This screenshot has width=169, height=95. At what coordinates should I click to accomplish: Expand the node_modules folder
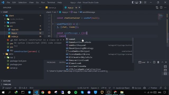coord(5,19)
